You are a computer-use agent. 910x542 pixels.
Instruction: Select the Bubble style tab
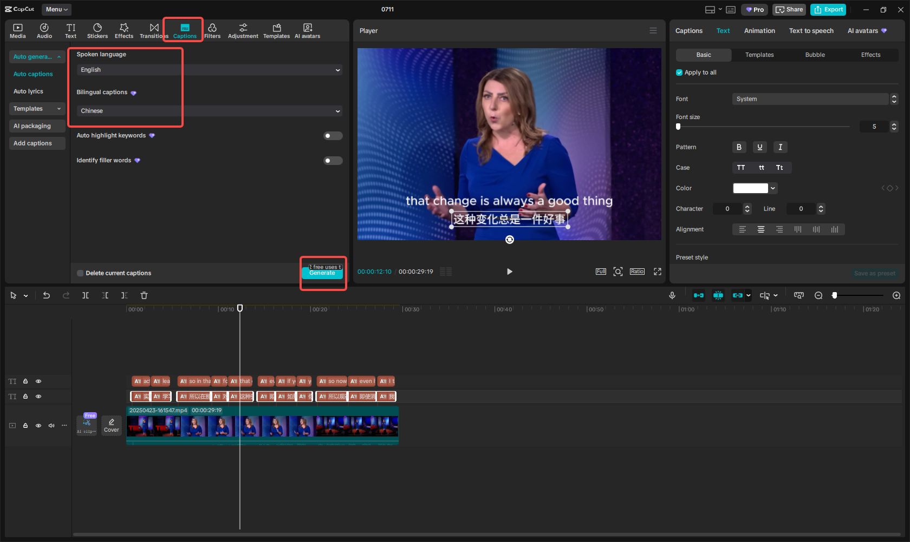(x=815, y=55)
